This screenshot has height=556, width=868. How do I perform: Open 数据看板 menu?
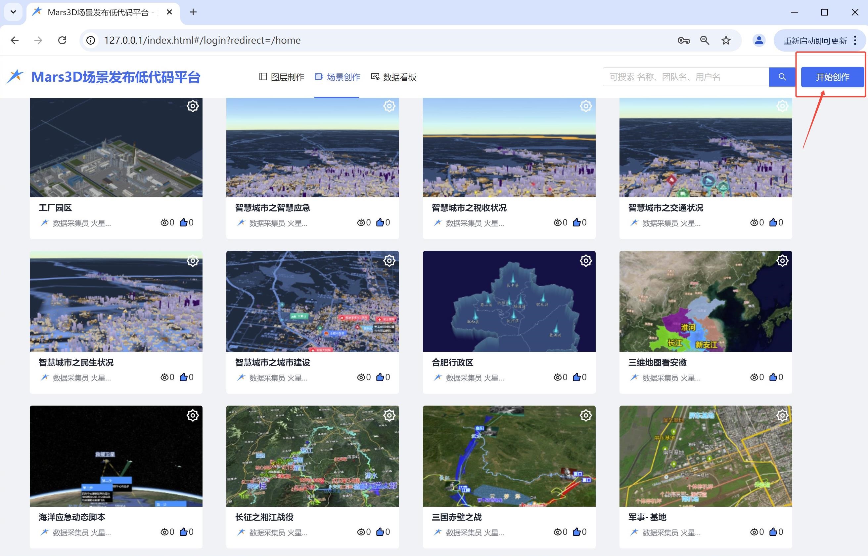coord(394,77)
